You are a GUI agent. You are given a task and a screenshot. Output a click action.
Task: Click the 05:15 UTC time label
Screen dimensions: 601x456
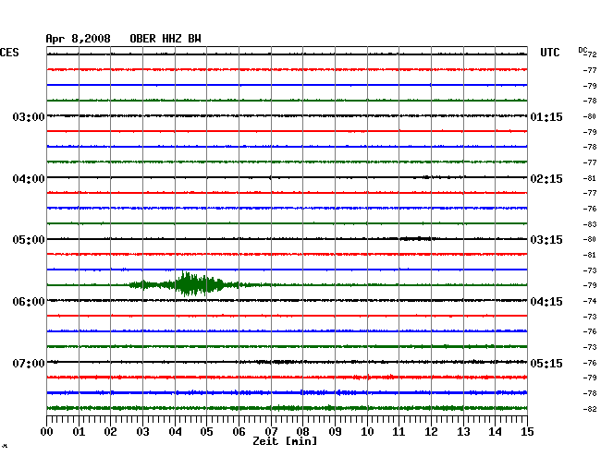click(546, 363)
